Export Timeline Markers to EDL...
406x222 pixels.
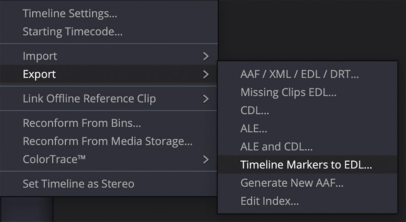click(306, 165)
